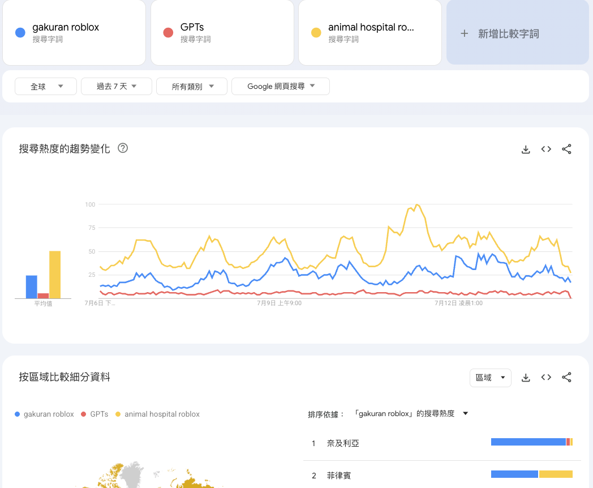Open the 所有類別 category dropdown

(x=192, y=86)
